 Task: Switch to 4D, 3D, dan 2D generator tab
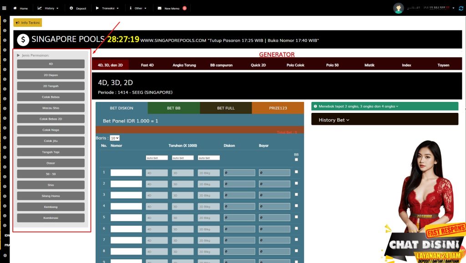110,65
